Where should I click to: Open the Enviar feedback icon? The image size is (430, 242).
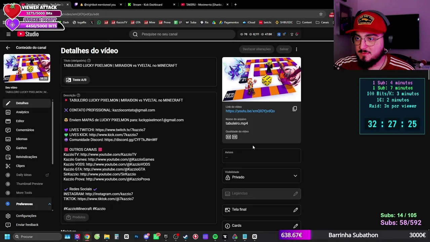click(x=8, y=225)
